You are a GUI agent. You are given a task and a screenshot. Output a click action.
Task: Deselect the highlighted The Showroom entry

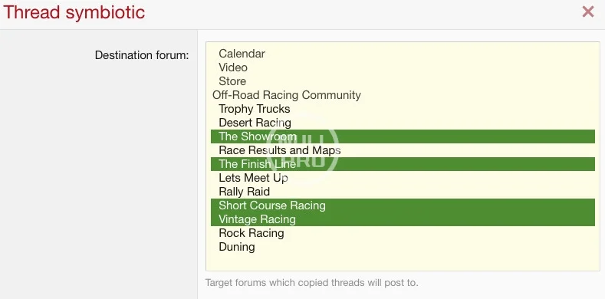403,136
